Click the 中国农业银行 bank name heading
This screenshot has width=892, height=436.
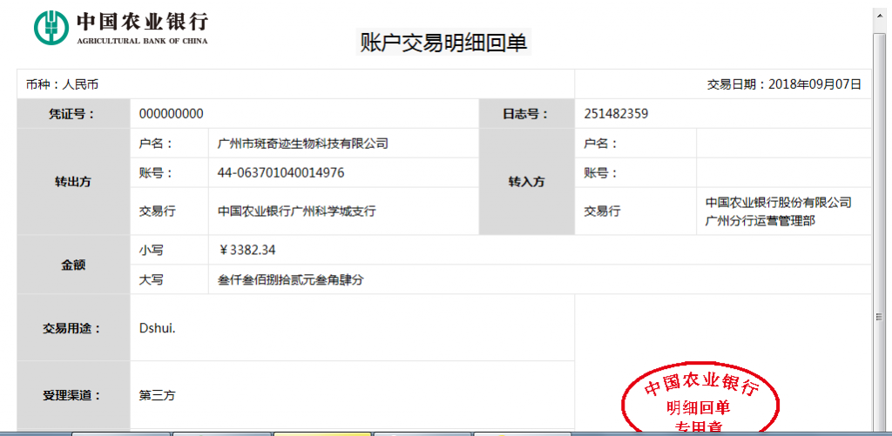tap(142, 21)
